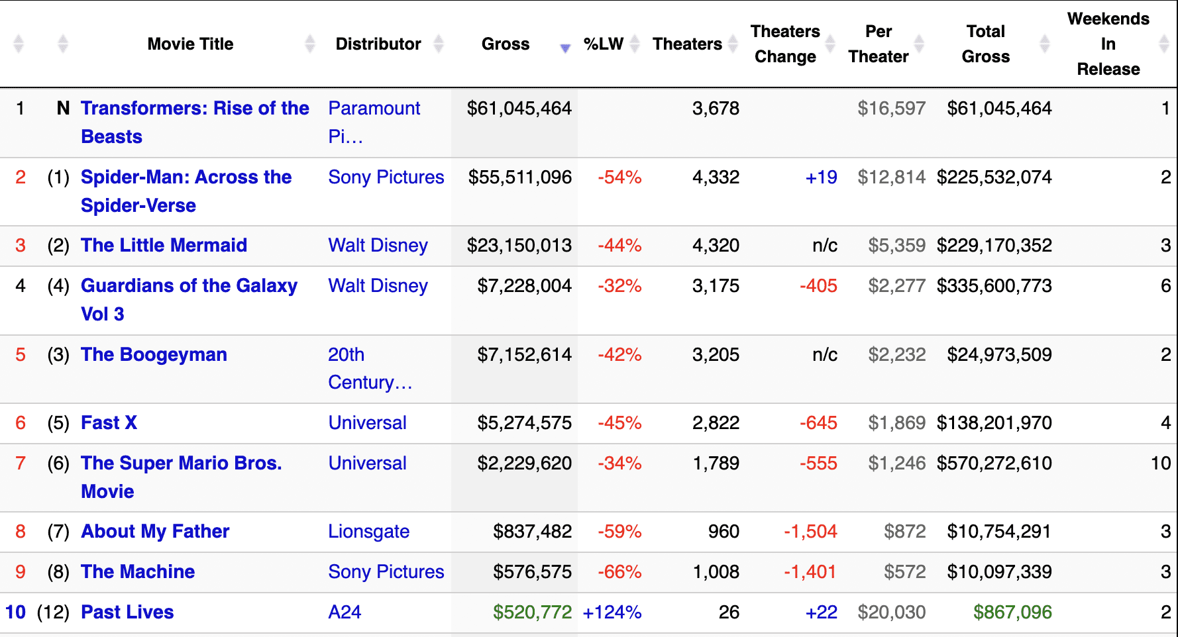Sort by Per Theater header text

pyautogui.click(x=879, y=44)
